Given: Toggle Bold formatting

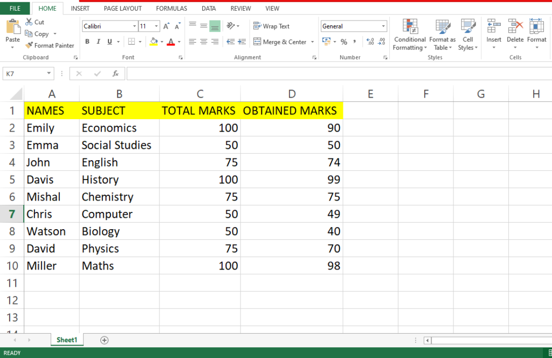Looking at the screenshot, I should coord(87,42).
